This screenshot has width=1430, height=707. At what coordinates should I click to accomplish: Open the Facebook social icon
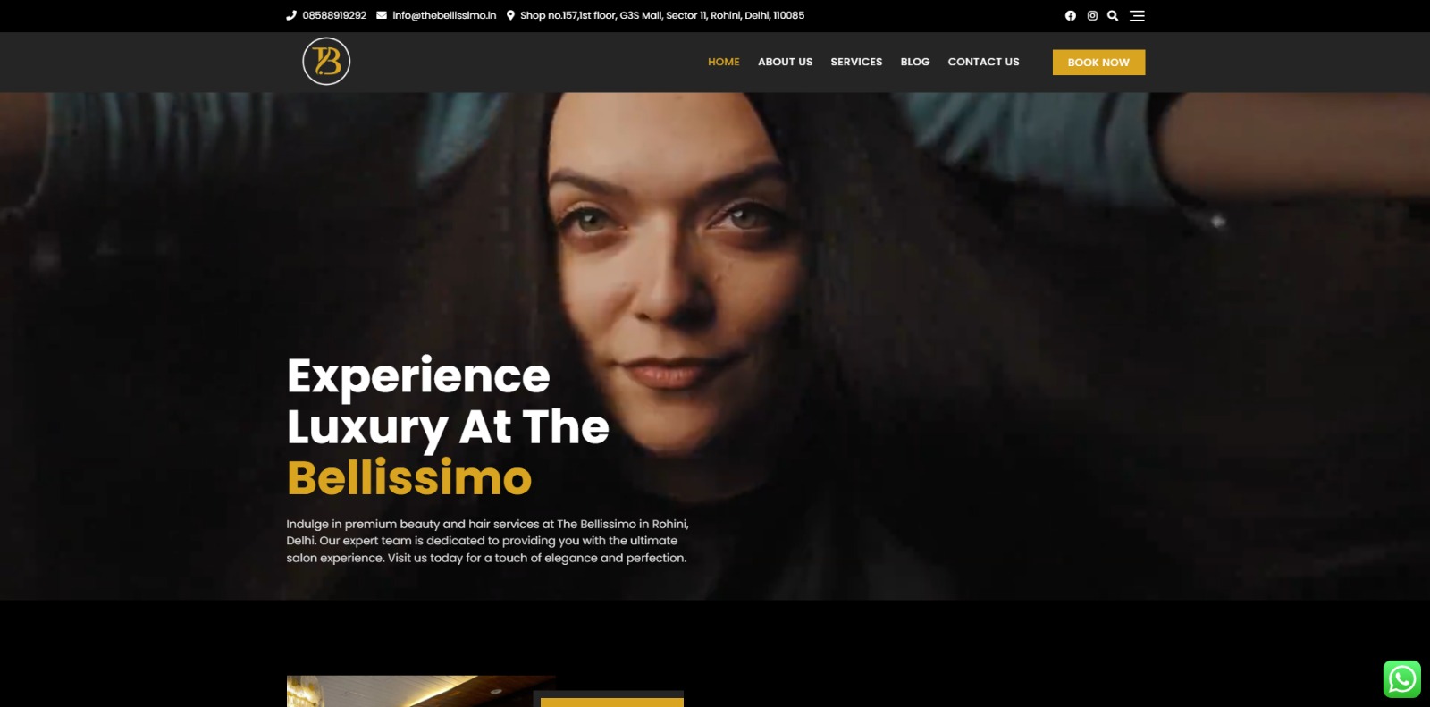pyautogui.click(x=1071, y=15)
